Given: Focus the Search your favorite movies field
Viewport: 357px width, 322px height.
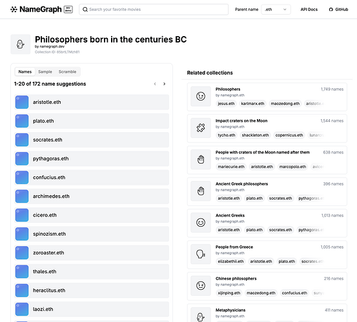Looking at the screenshot, I should pyautogui.click(x=154, y=10).
